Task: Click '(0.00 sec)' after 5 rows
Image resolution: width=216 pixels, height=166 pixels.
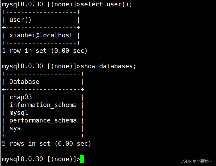Action: 73,144
